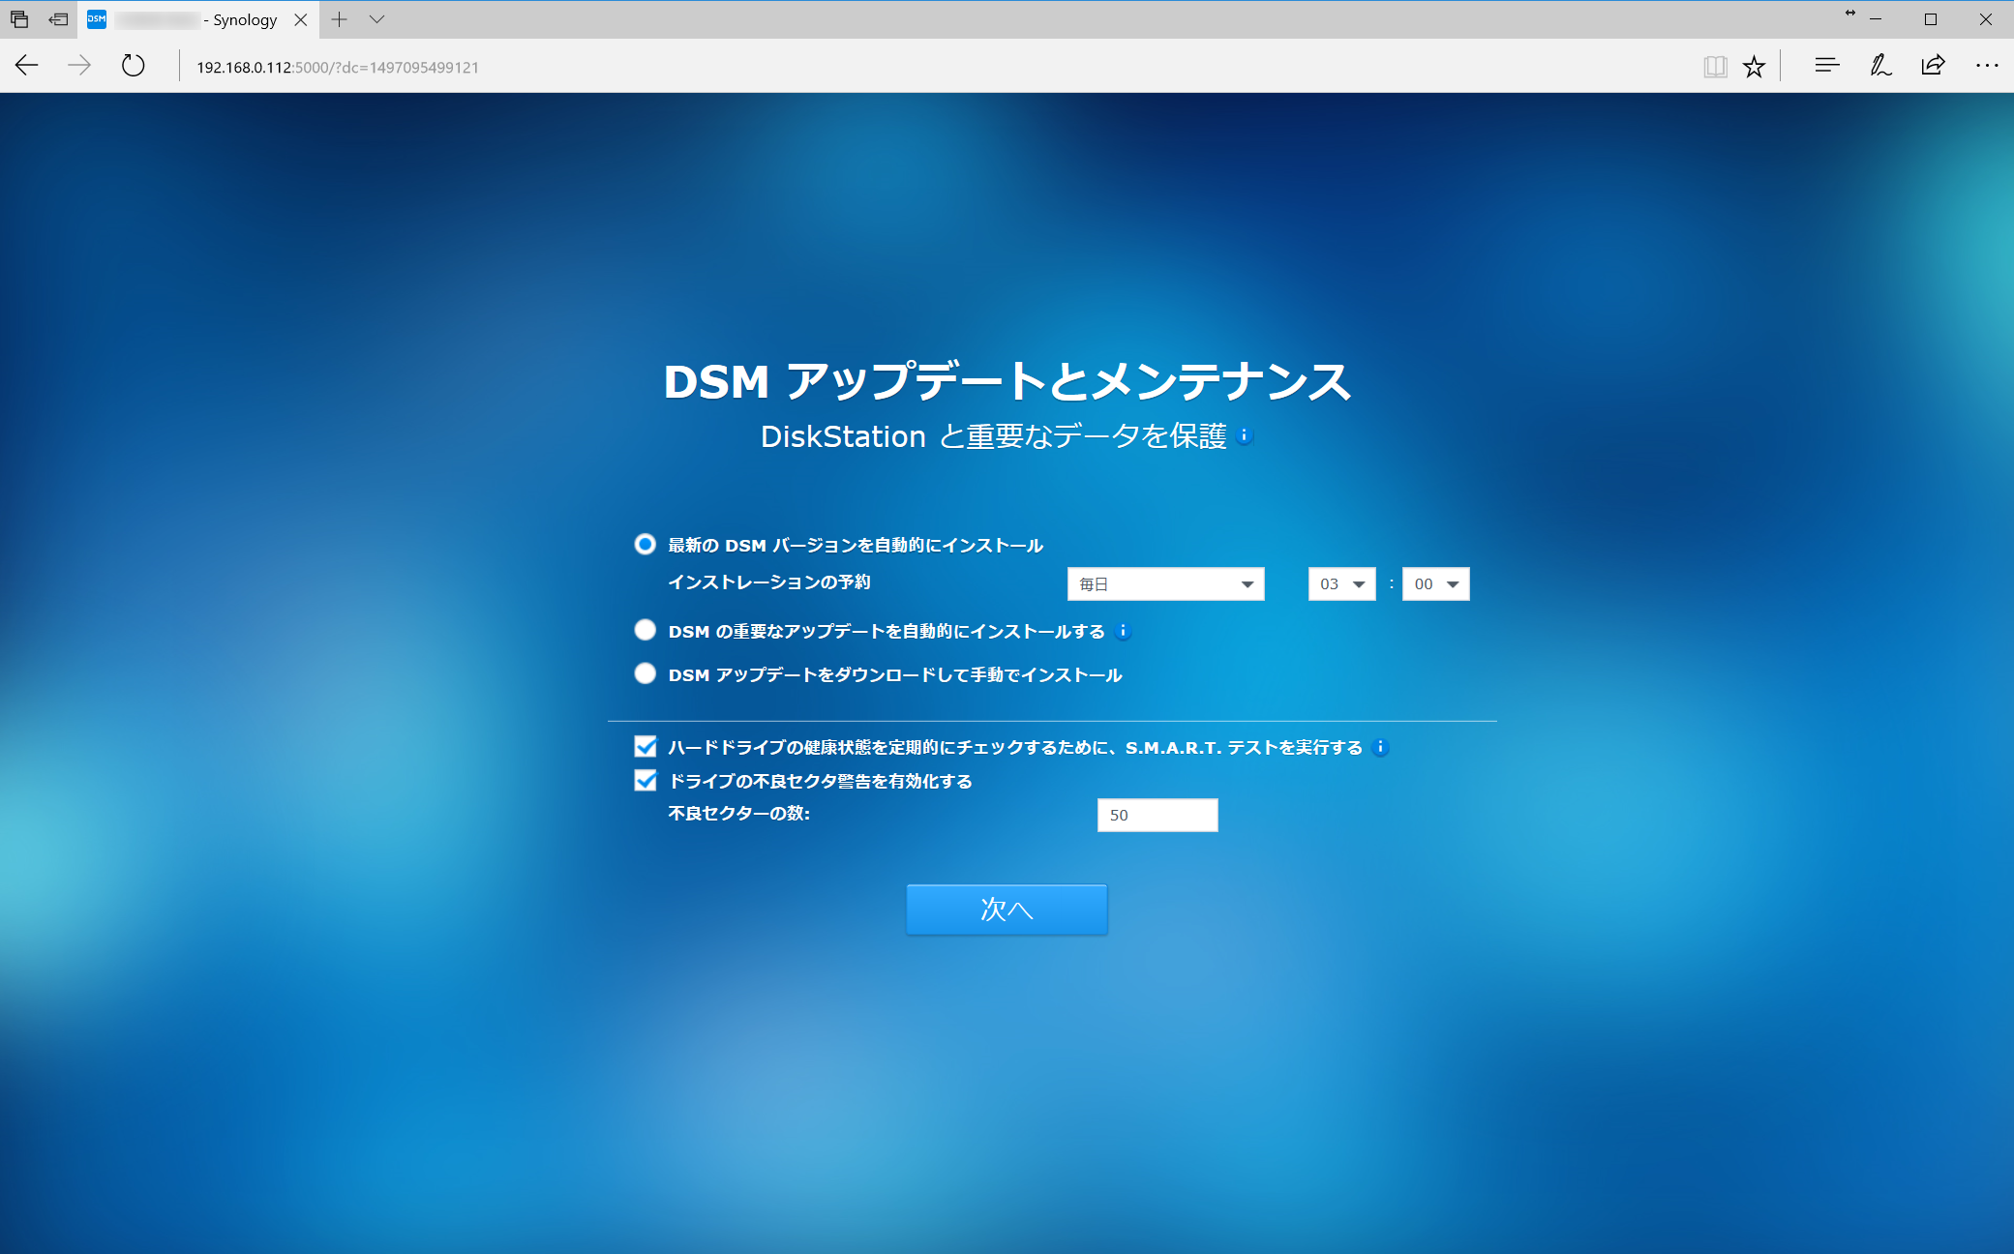Click the bad sector count field
The image size is (2014, 1254).
coord(1157,816)
